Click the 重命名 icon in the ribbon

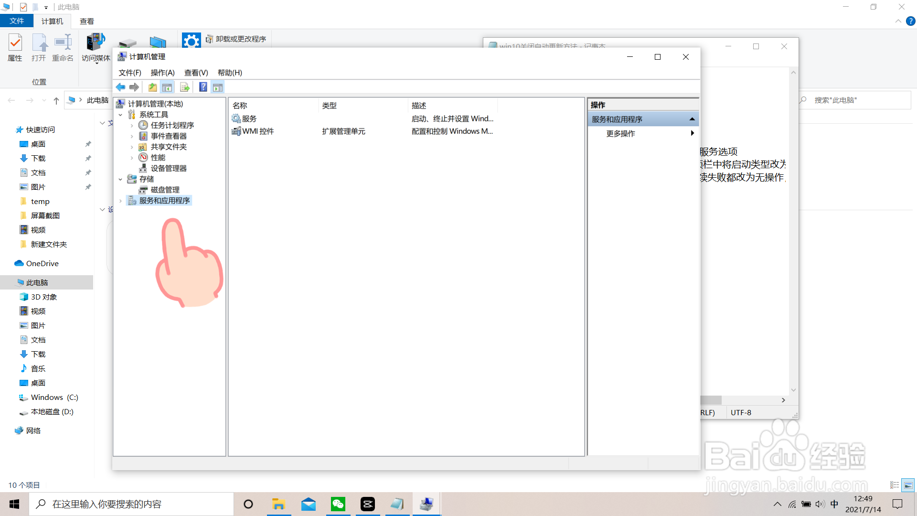(63, 48)
